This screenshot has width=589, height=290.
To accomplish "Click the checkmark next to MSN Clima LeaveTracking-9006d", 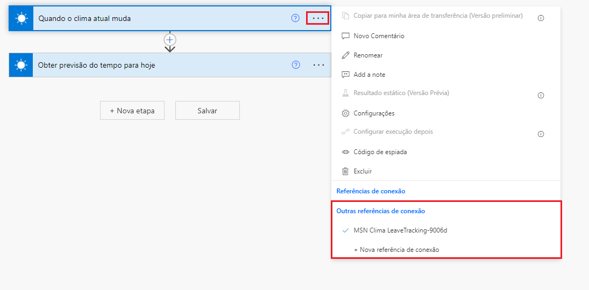I will [x=346, y=230].
